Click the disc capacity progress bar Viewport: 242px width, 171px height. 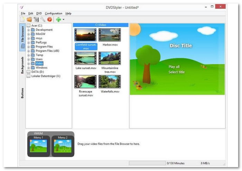click(147, 163)
